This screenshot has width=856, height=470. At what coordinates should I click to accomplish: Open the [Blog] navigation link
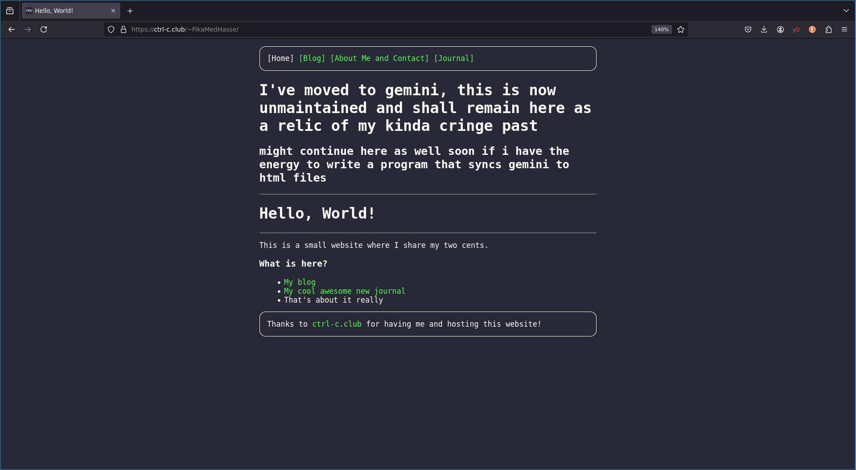(312, 58)
